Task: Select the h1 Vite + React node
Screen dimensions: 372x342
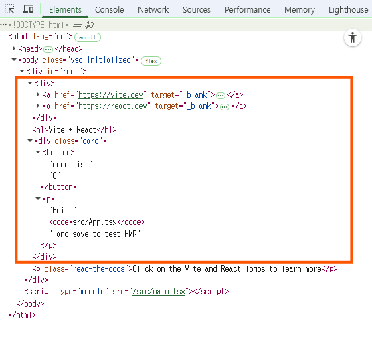Action: point(74,130)
